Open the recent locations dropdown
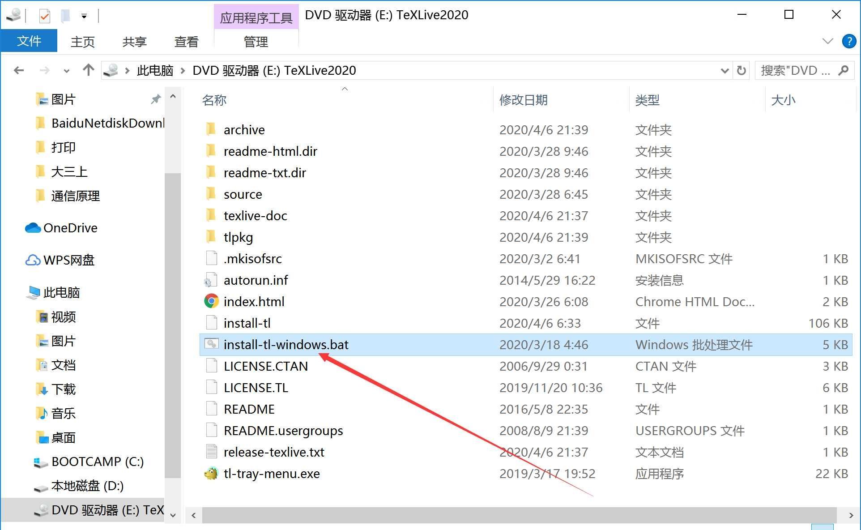Viewport: 861px width, 530px height. pyautogui.click(x=67, y=71)
